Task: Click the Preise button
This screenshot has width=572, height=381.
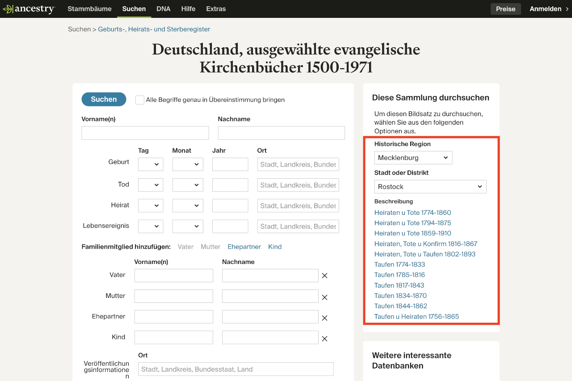Action: 505,9
